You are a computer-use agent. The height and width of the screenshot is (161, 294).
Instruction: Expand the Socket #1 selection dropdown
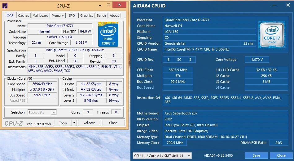point(54,113)
